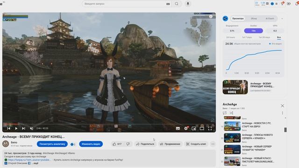Open ArcheAge playlist three-dot menu
The image size is (299, 168).
click(x=282, y=113)
